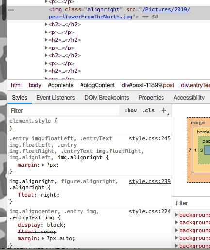The height and width of the screenshot is (250, 210).
Task: Toggle the :hov element state panel
Action: [x=130, y=111]
